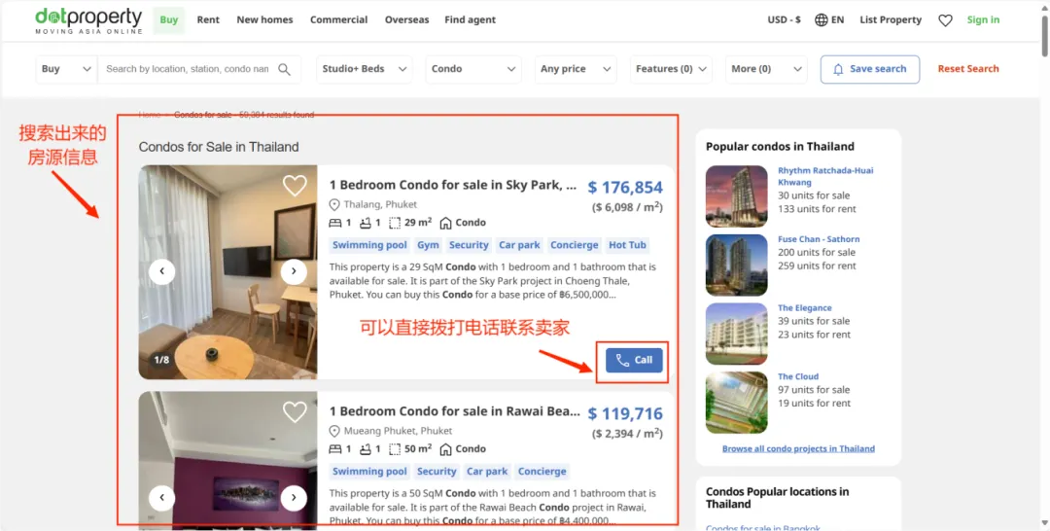Show next photo of Sky Park condo
The image size is (1050, 531).
tap(294, 271)
